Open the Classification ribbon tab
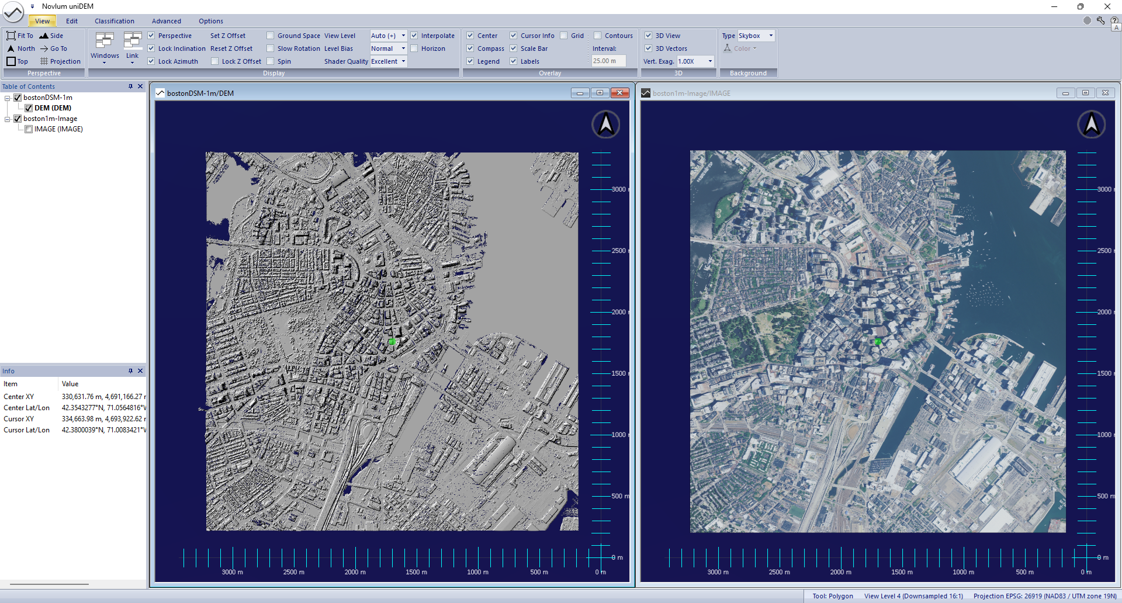This screenshot has height=603, width=1122. click(115, 21)
